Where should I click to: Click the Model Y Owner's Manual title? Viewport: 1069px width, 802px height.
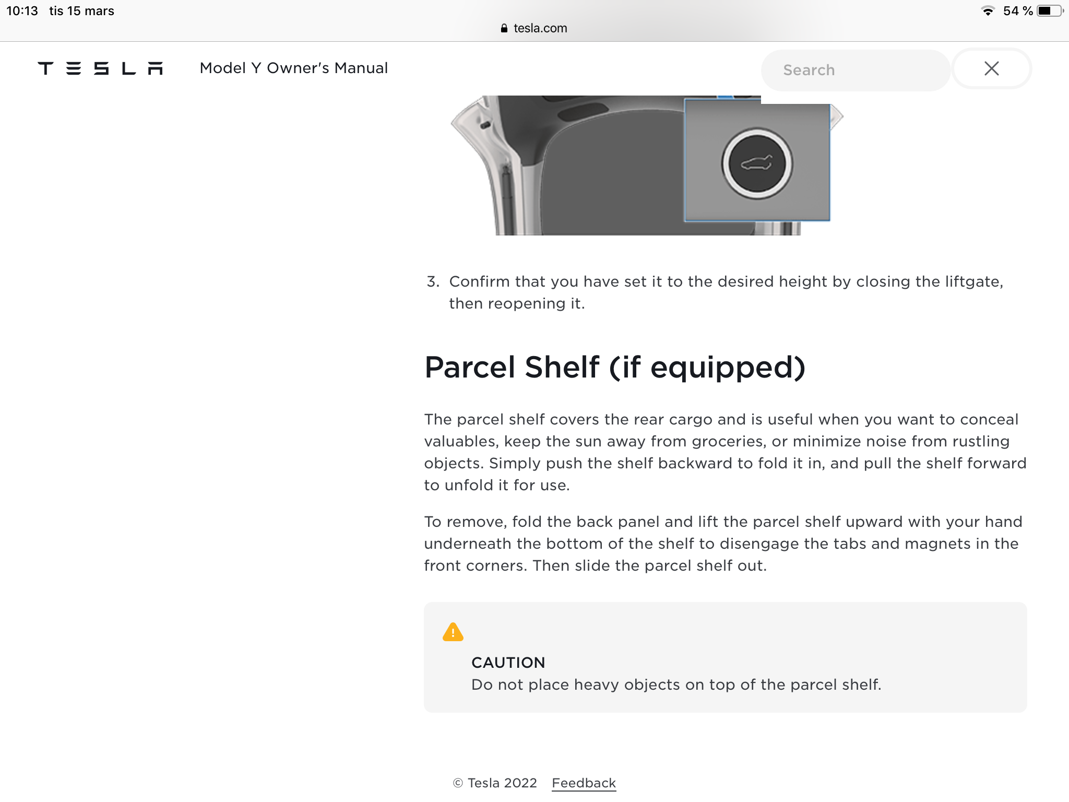294,68
